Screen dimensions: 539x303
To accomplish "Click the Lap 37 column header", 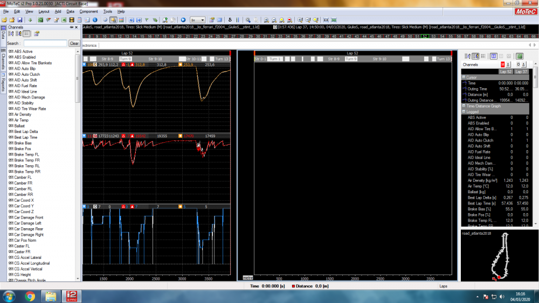I will coord(521,72).
